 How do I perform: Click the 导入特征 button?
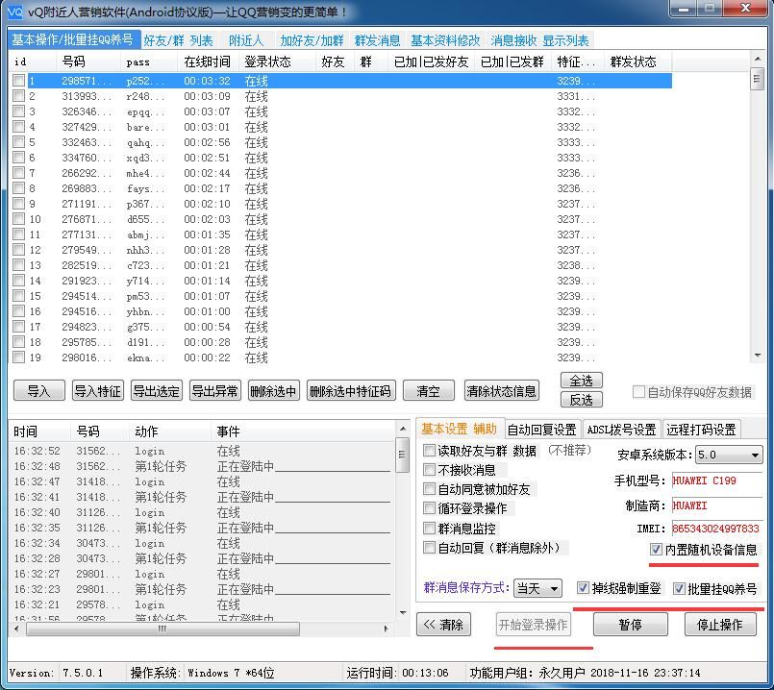click(98, 390)
